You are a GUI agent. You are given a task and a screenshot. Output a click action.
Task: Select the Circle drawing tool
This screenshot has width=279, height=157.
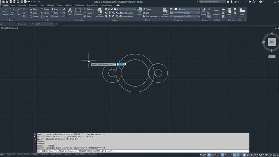click(x=12, y=12)
